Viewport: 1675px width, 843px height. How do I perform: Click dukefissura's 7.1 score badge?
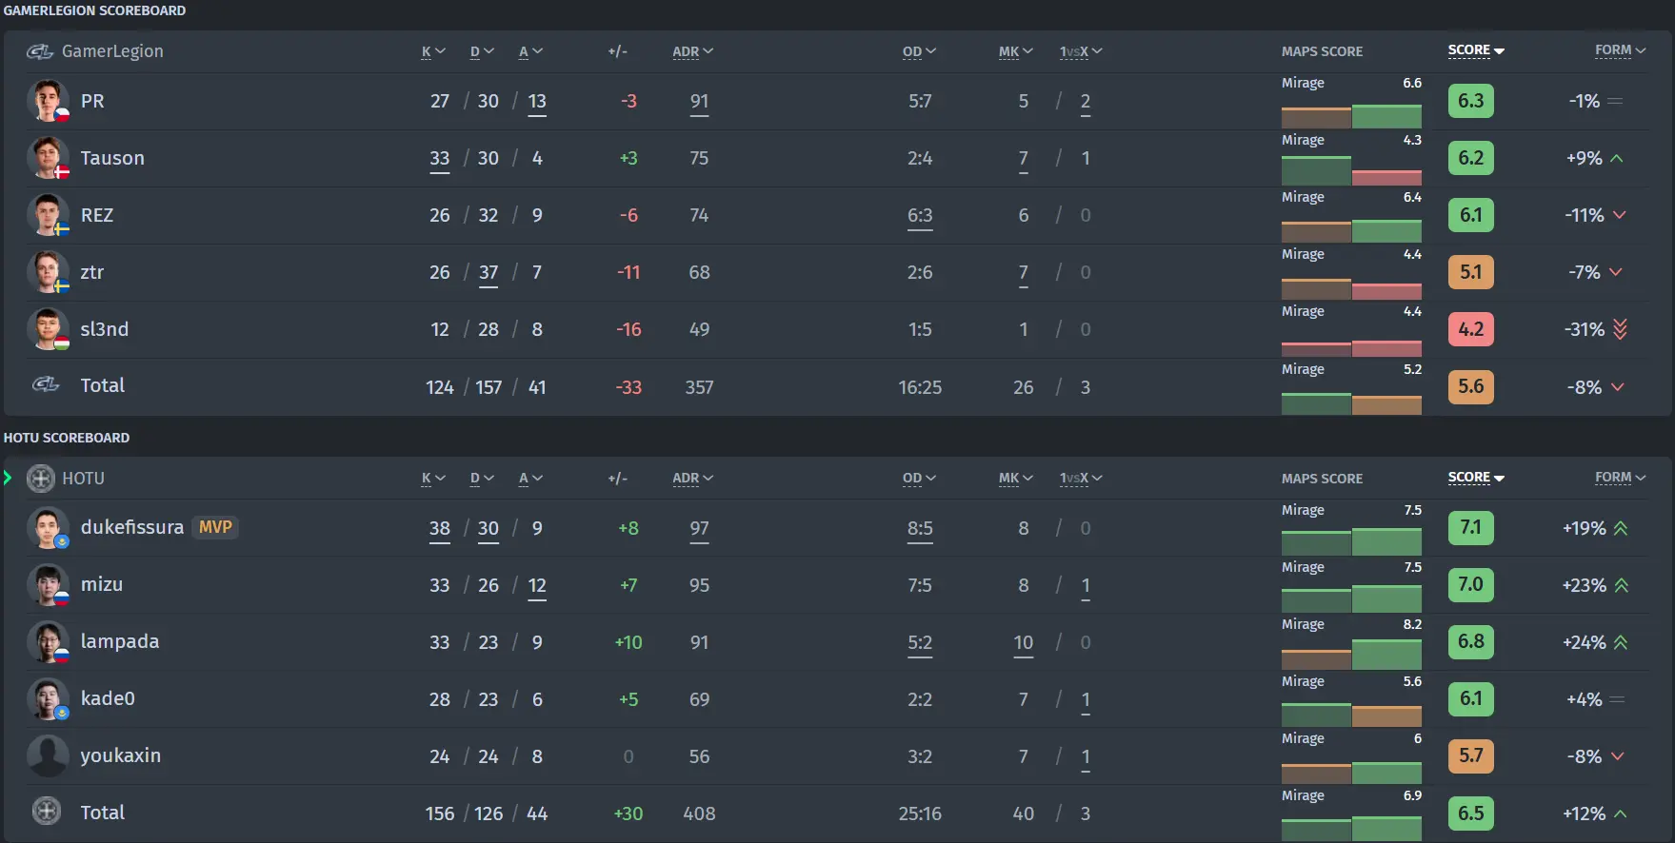tap(1470, 528)
